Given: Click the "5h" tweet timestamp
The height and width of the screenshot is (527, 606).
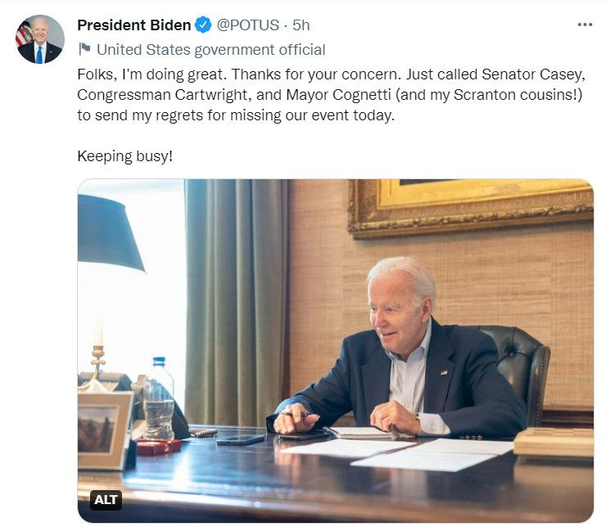Looking at the screenshot, I should point(301,25).
